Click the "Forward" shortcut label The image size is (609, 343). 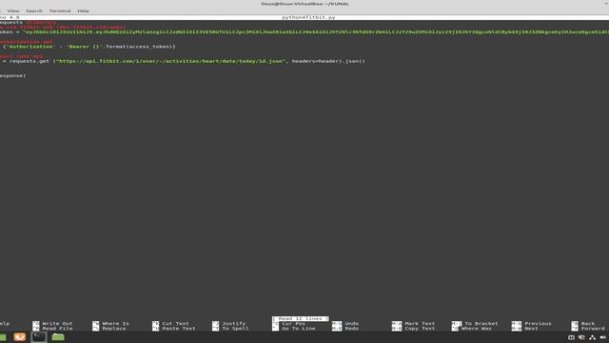(593, 329)
